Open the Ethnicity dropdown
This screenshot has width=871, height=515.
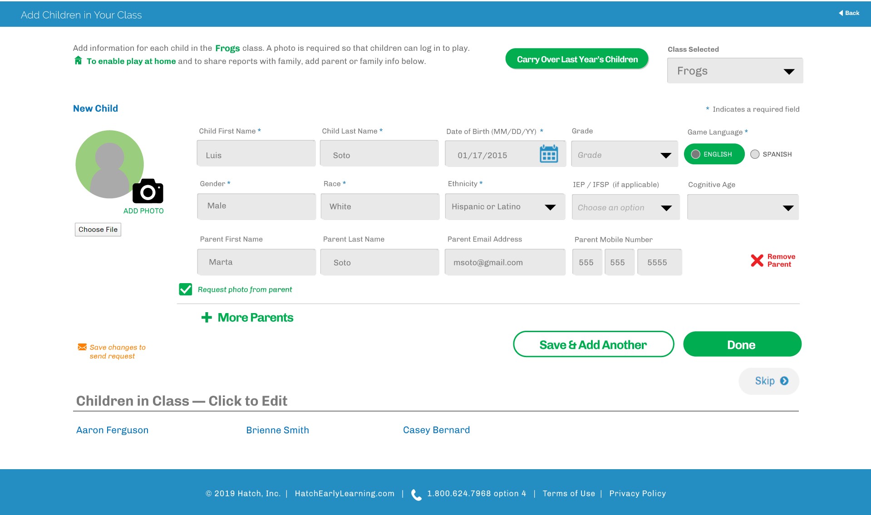pyautogui.click(x=505, y=207)
